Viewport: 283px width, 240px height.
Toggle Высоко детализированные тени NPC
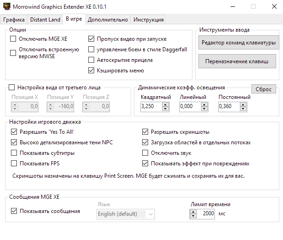pos(14,142)
